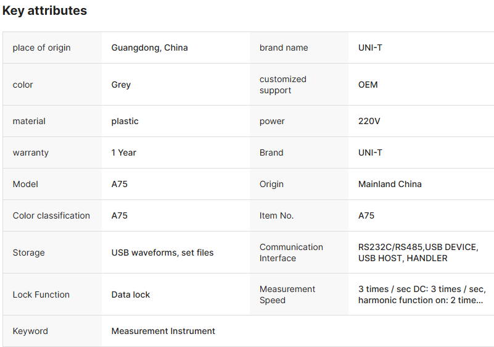Select the Guangdong, China origin value
The image size is (494, 347).
click(149, 48)
